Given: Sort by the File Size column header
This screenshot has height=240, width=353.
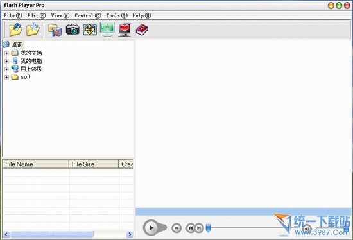Looking at the screenshot, I should [x=94, y=164].
